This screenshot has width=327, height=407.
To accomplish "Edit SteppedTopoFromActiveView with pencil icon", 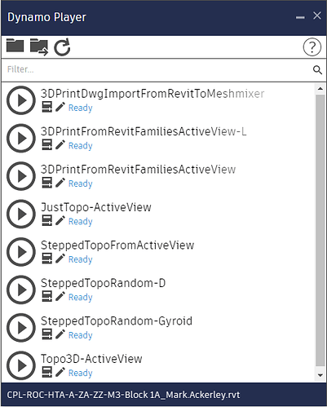I will [x=60, y=259].
